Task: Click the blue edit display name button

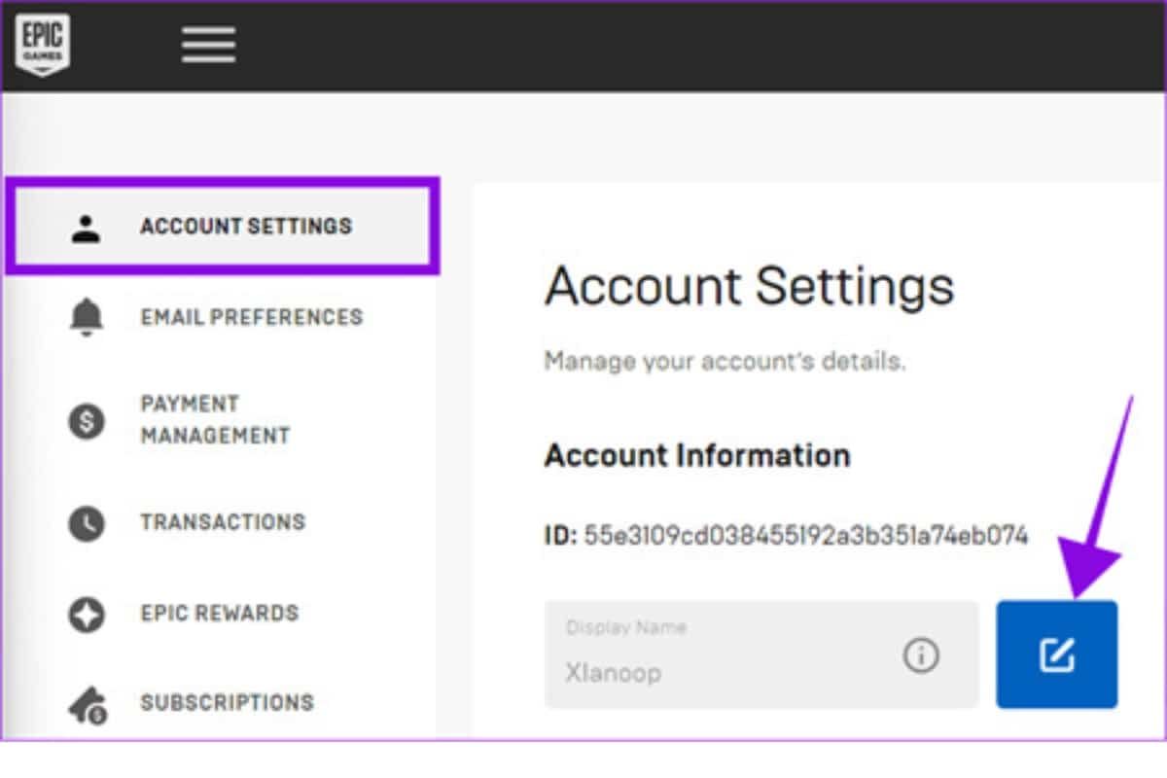Action: click(x=1057, y=654)
